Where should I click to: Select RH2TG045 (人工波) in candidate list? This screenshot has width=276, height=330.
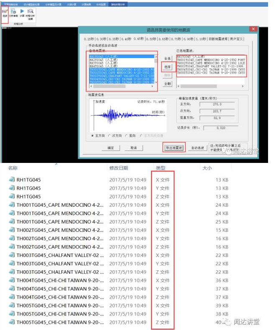[x=122, y=60]
